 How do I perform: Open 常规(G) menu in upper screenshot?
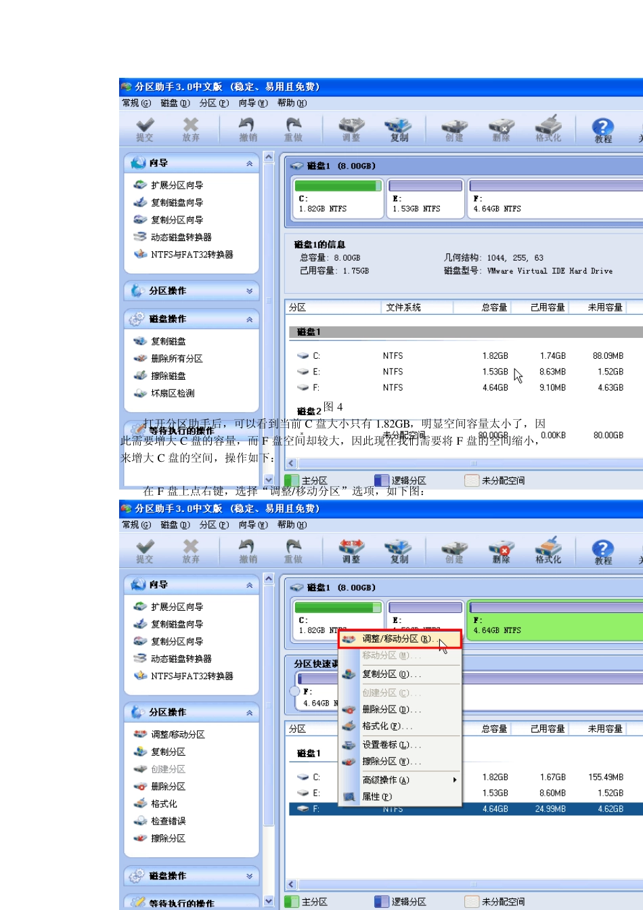tap(137, 103)
